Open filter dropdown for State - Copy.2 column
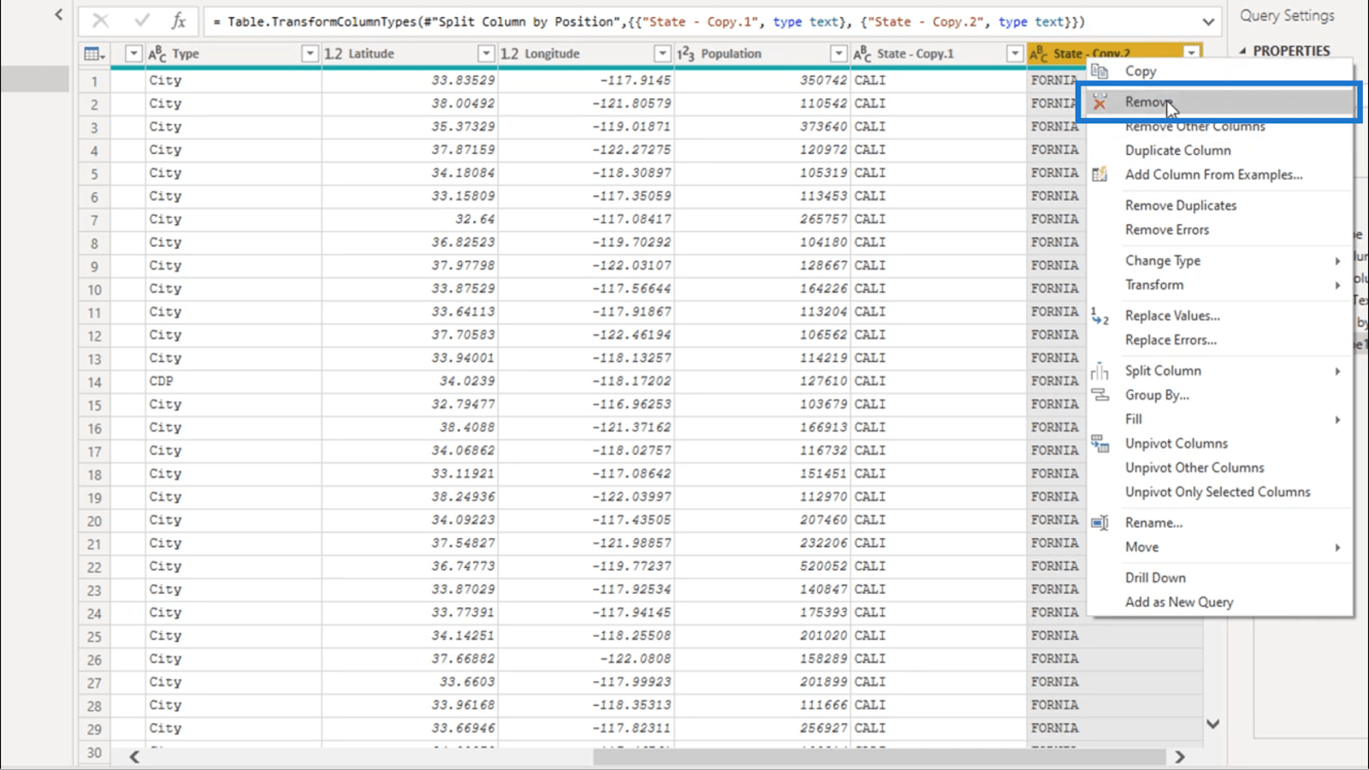The image size is (1369, 770). (1191, 53)
